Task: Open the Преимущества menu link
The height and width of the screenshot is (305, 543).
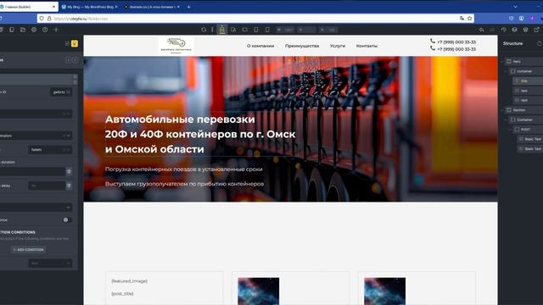Action: click(x=302, y=46)
